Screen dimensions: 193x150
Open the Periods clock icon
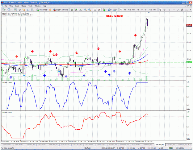109,10
